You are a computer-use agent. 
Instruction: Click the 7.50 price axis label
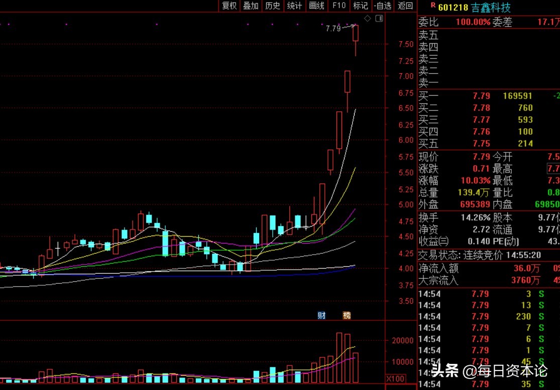[x=406, y=44]
